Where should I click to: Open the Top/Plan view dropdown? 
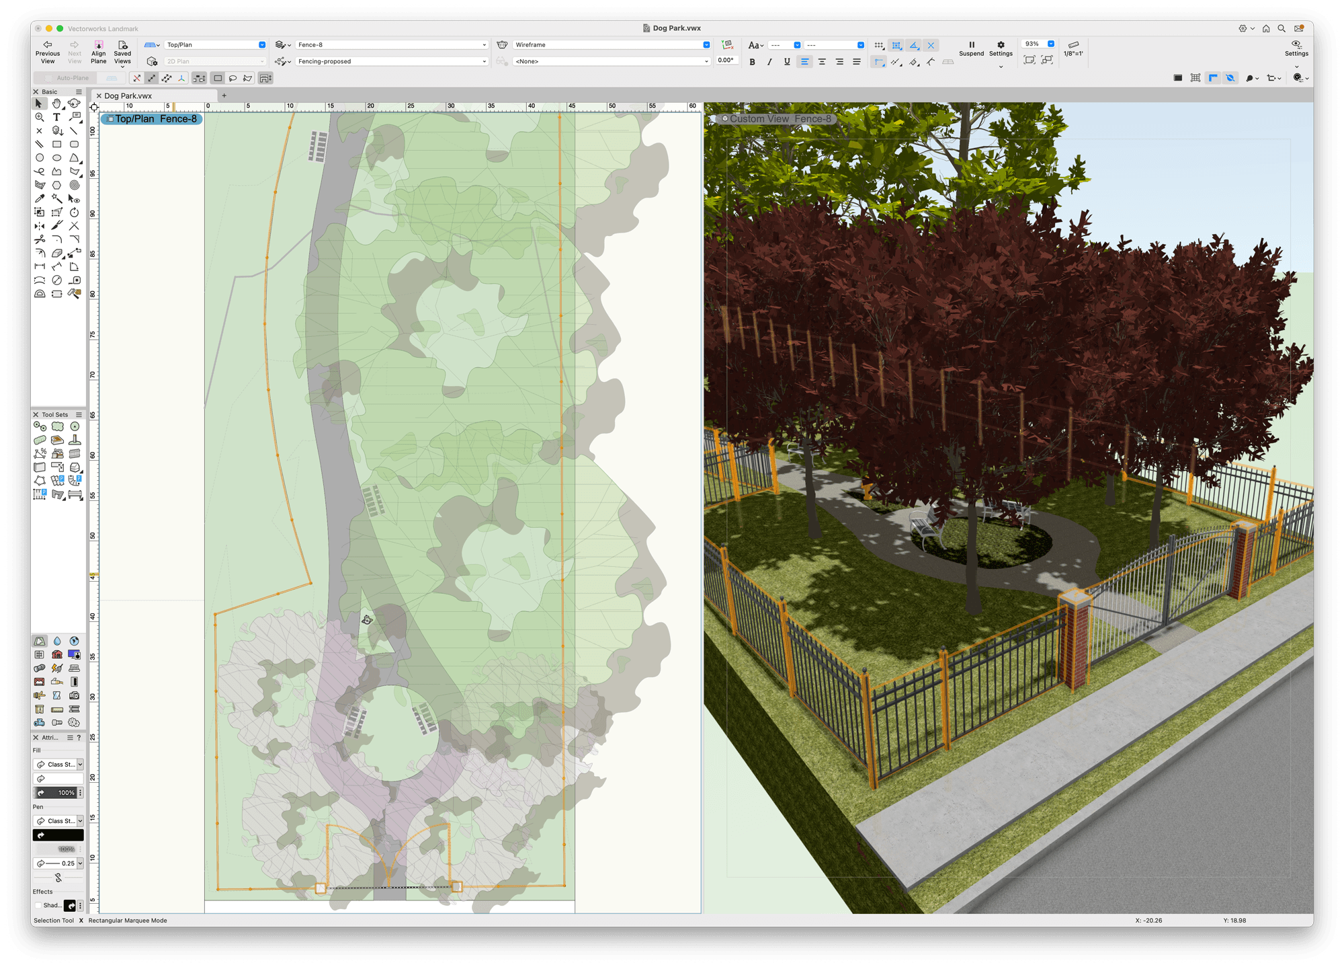[261, 44]
